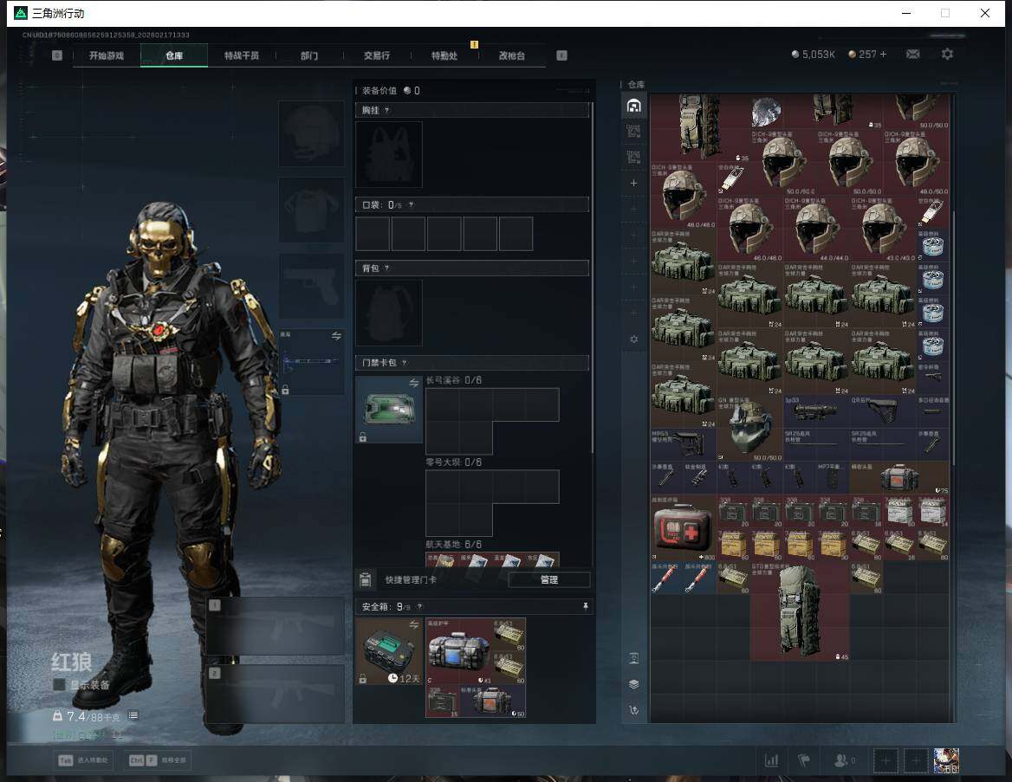The image size is (1012, 782).
Task: Click the player avatar in bottom right
Action: pyautogui.click(x=945, y=761)
